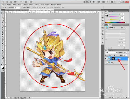Screen dimensions: 130x99
Task: Open the auto-select 组 dropdown
Action: (x=17, y=8)
